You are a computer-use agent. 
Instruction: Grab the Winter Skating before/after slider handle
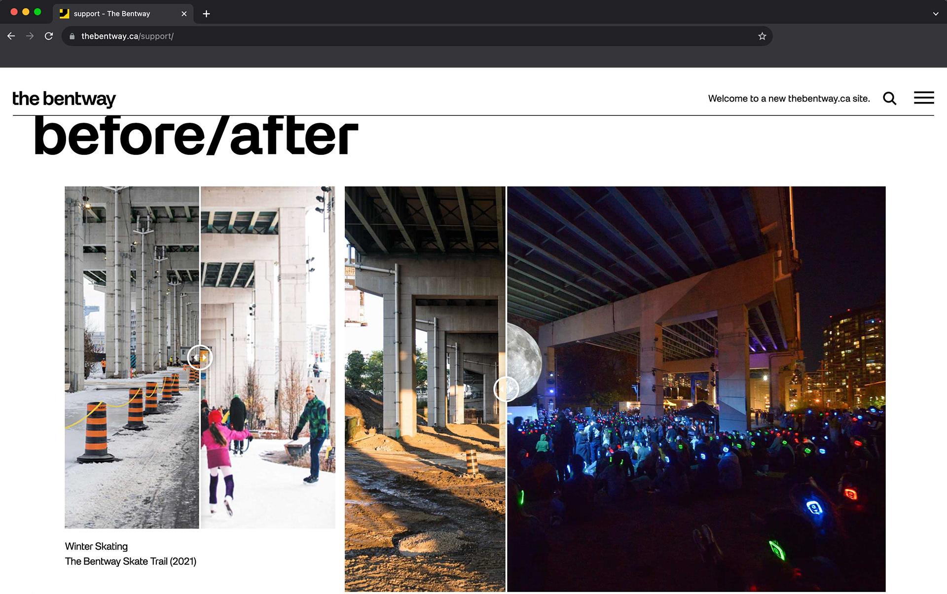point(200,357)
